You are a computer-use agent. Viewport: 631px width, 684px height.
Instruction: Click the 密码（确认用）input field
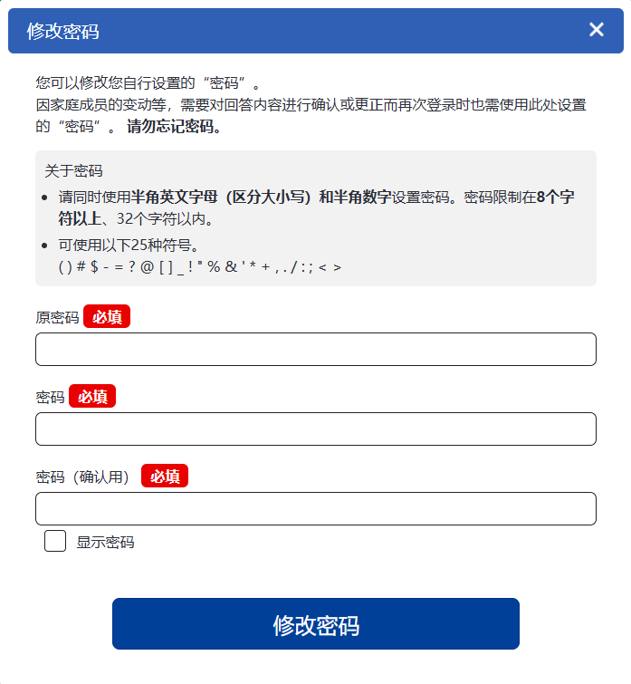tap(315, 508)
